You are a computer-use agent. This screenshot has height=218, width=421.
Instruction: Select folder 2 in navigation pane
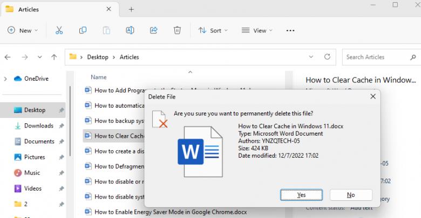[x=21, y=204]
